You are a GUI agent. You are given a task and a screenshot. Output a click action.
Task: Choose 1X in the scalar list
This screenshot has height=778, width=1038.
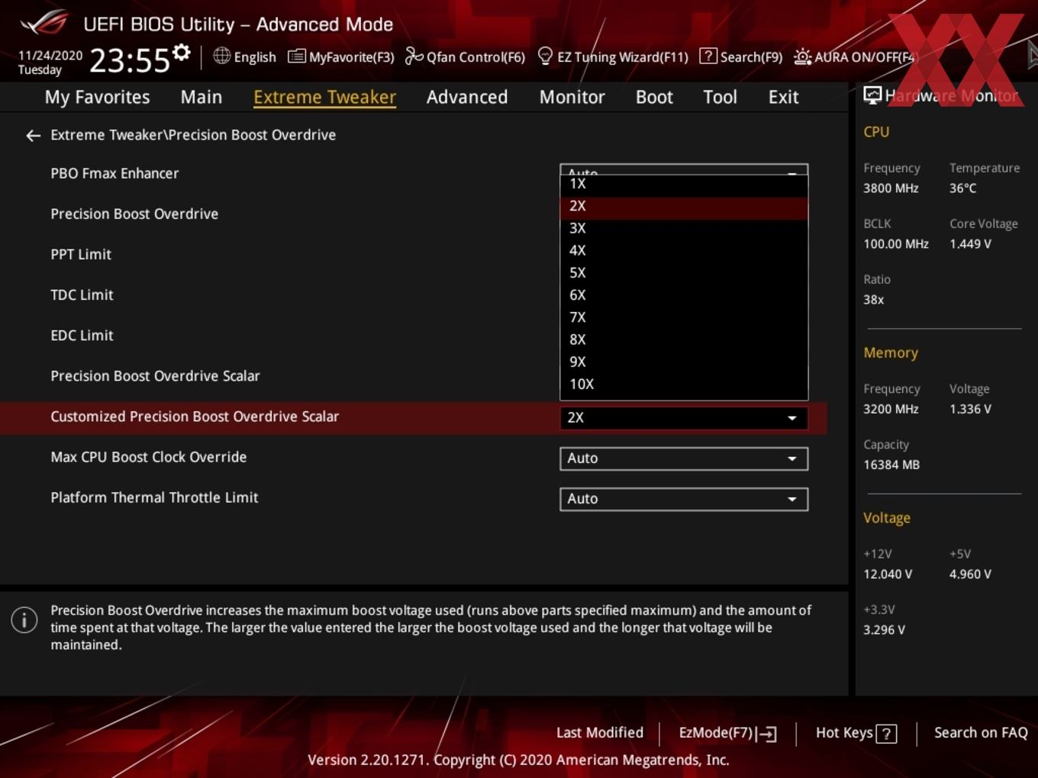coord(684,184)
